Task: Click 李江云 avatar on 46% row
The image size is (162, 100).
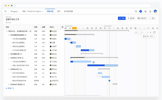Action: click(x=51, y=31)
